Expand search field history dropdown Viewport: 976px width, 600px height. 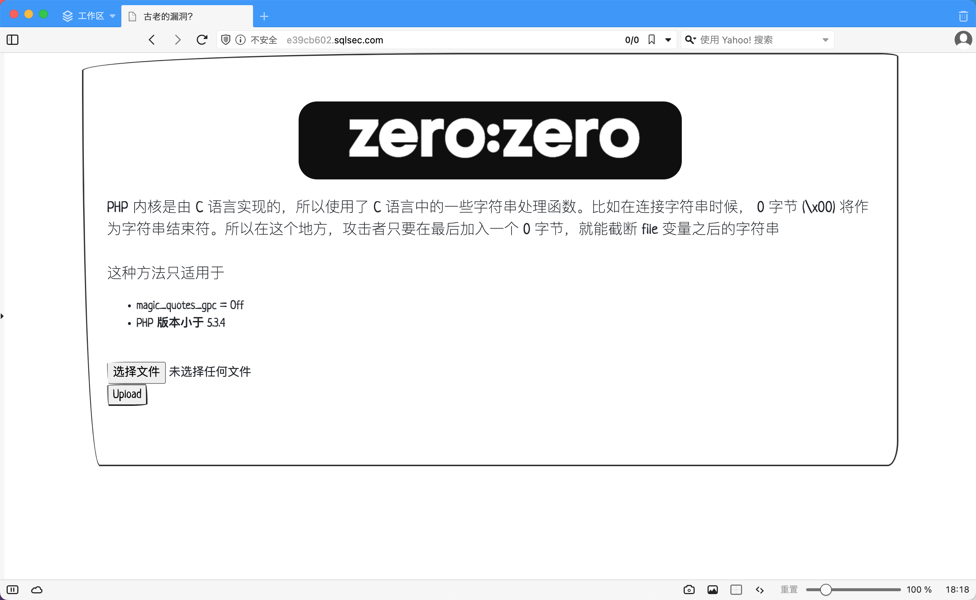point(825,40)
